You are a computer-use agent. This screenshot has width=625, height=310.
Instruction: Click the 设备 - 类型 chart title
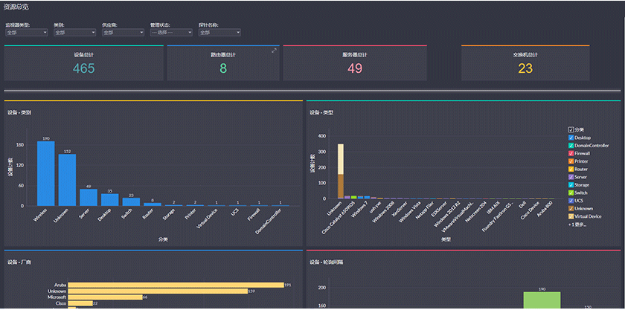321,113
